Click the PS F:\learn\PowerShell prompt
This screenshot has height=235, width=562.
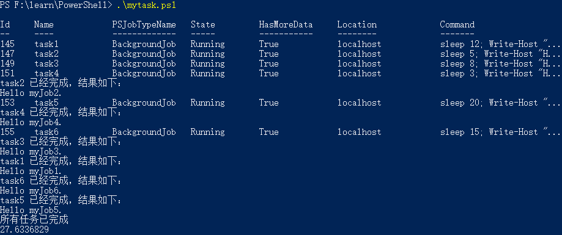point(56,5)
